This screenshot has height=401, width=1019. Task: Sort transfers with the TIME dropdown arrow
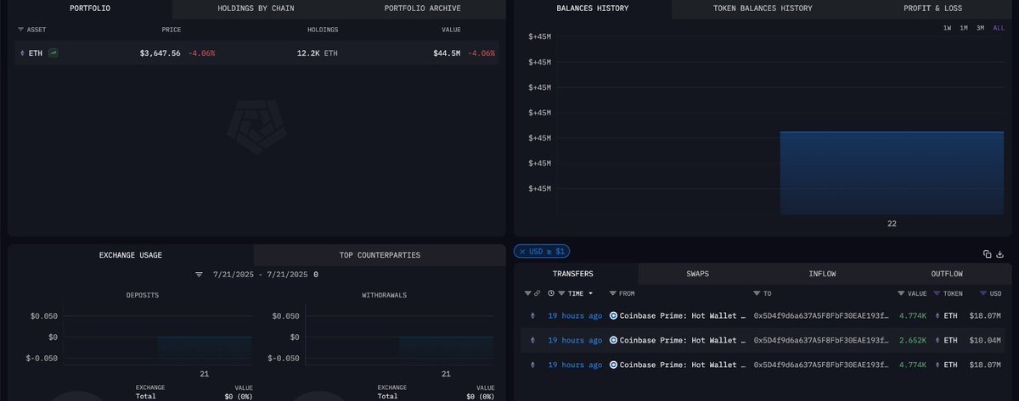pyautogui.click(x=592, y=293)
